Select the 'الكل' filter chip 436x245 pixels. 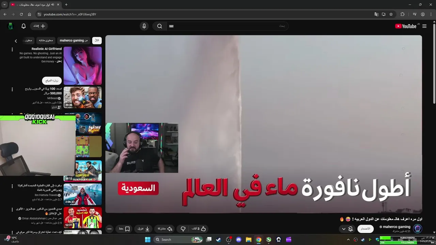click(97, 40)
